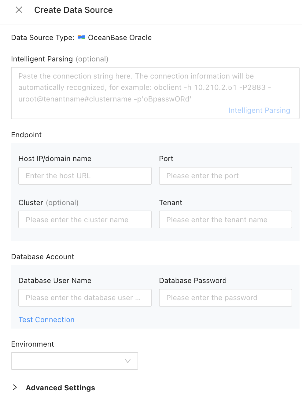Click the Database Password field
This screenshot has width=302, height=401.
[225, 298]
